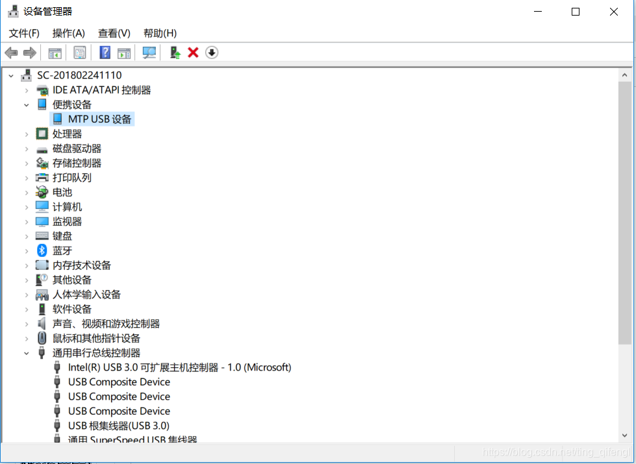Click the blue Help question mark icon

pyautogui.click(x=105, y=53)
